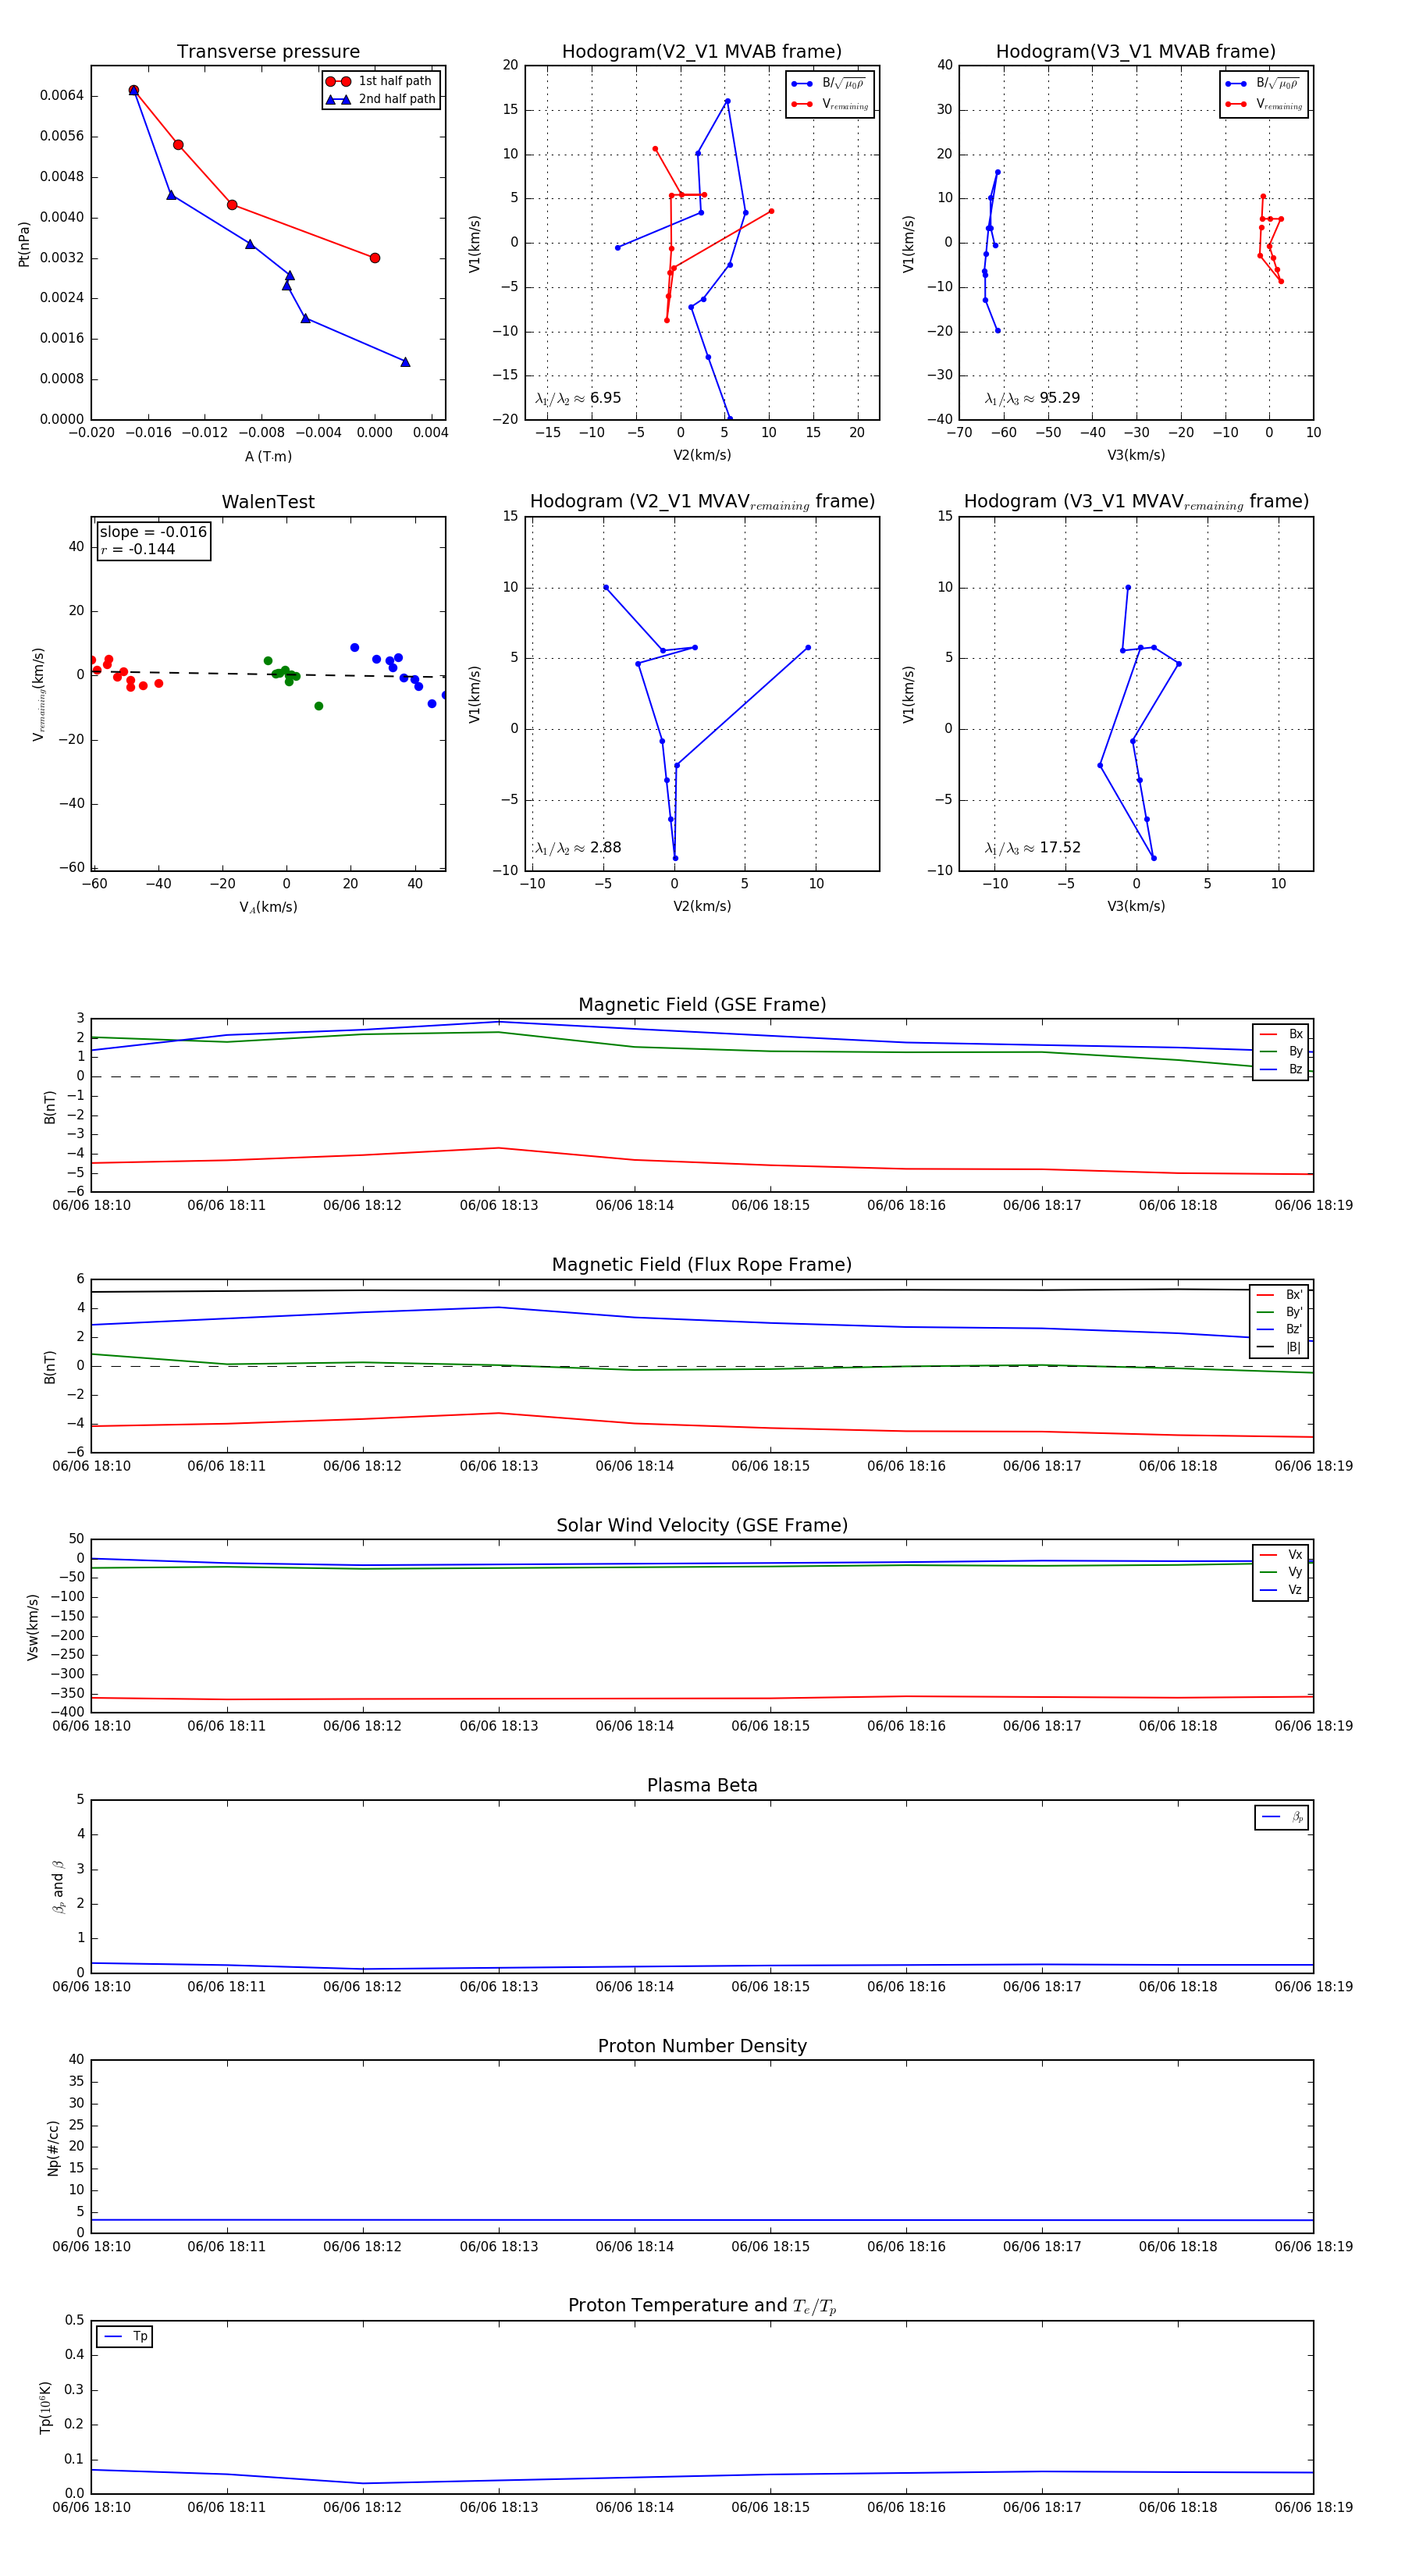Click the 'Np(#/cc)' y-axis label
Viewport: 1405px width, 2576px height.
click(53, 2148)
